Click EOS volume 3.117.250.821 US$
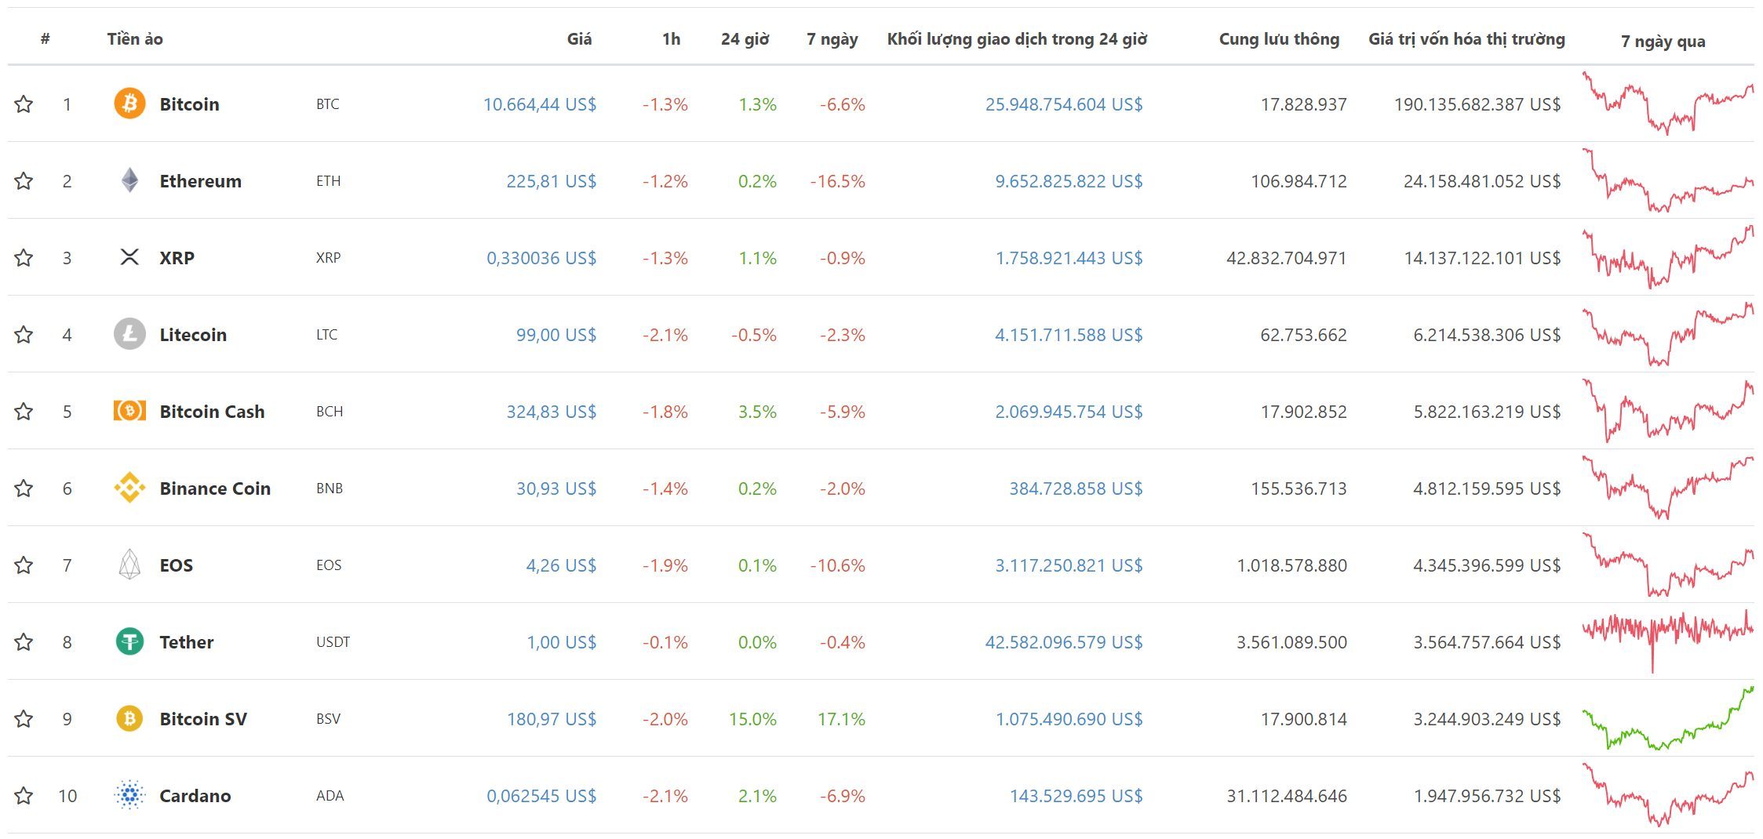The image size is (1763, 839). 1069,565
